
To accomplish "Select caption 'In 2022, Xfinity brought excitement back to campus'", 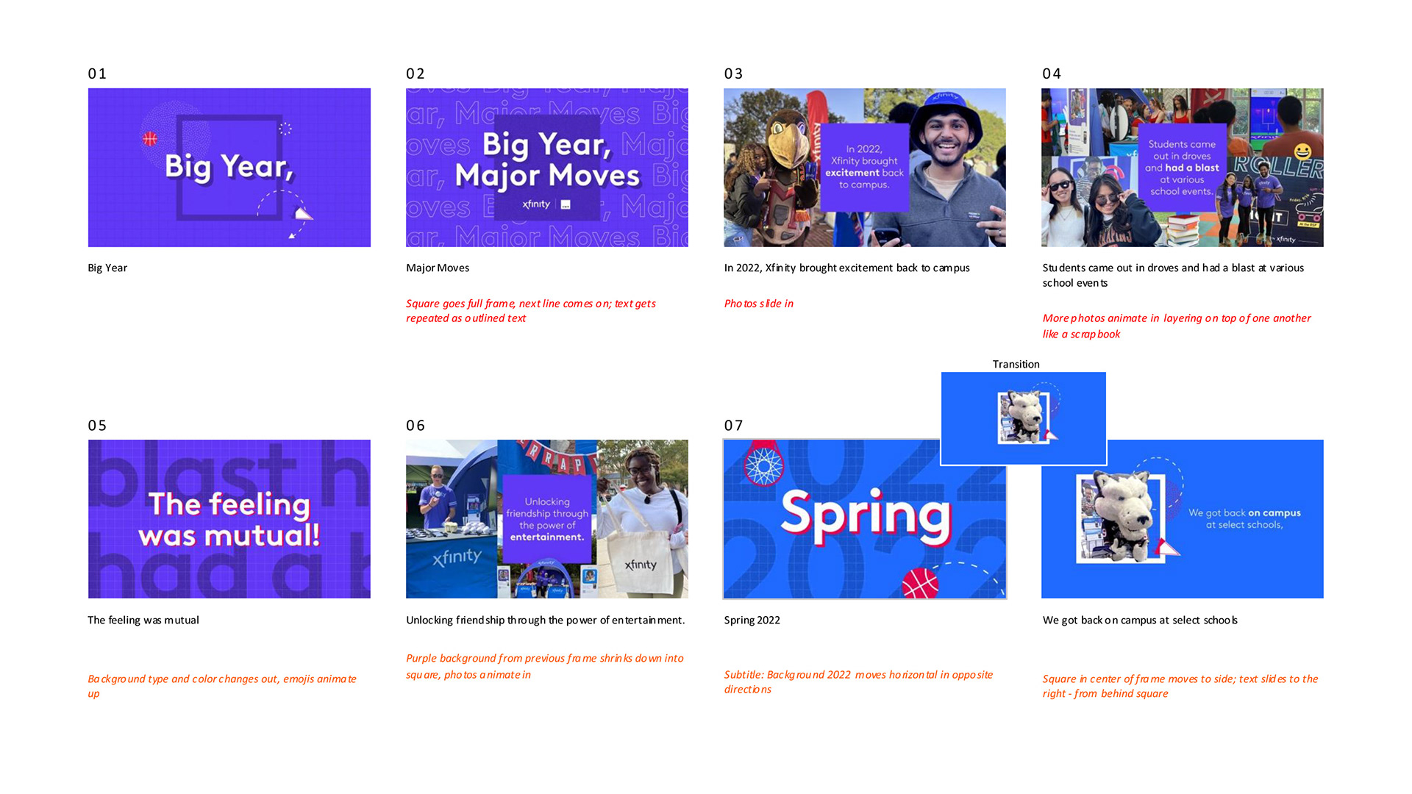I will pos(846,268).
